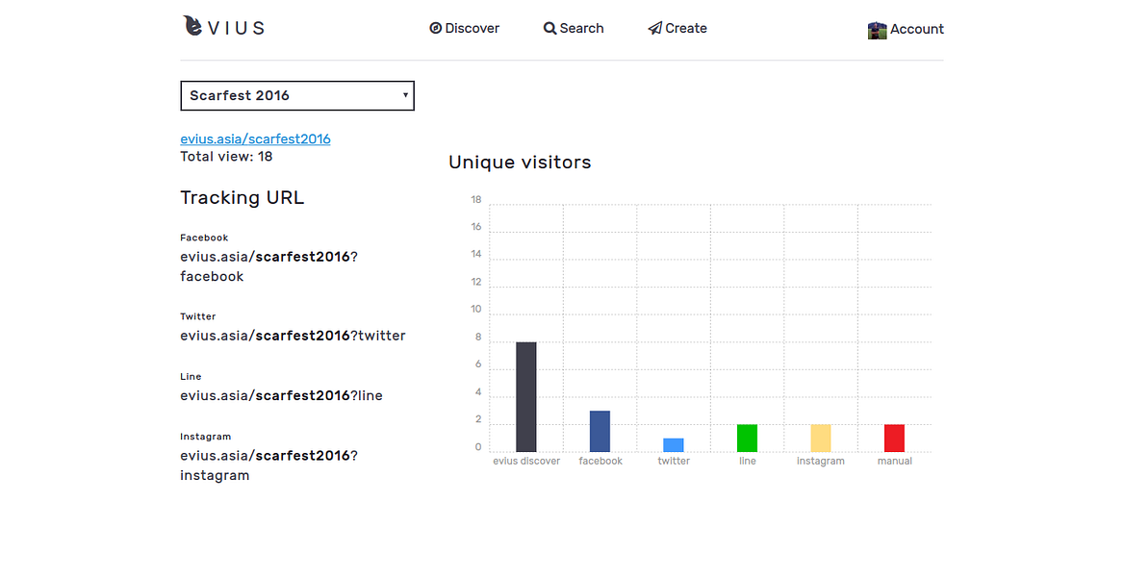Open the Account menu
The height and width of the screenshot is (577, 1124).
(906, 30)
